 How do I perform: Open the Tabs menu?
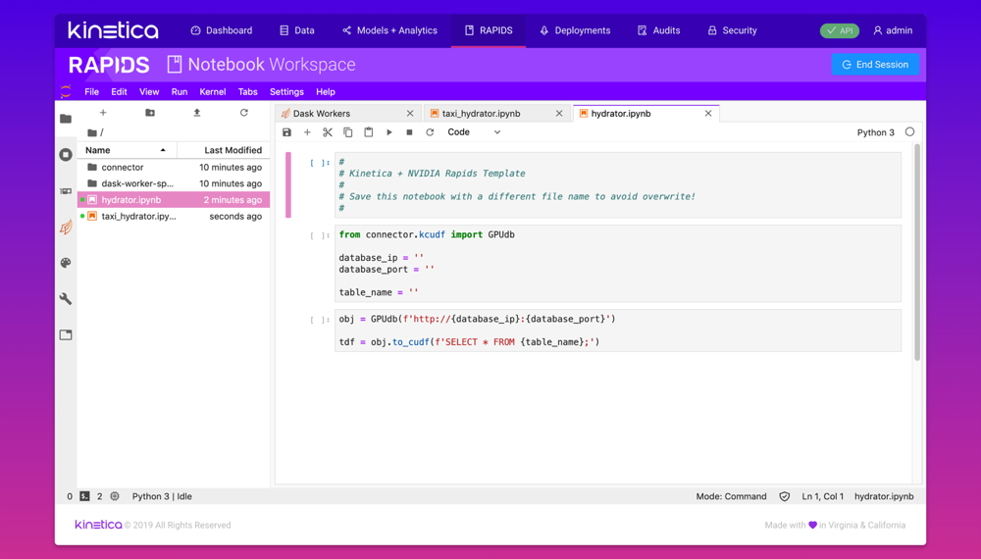[248, 92]
